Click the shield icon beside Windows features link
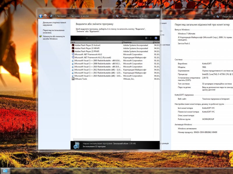Screen dimensions: 233x174 40,37
